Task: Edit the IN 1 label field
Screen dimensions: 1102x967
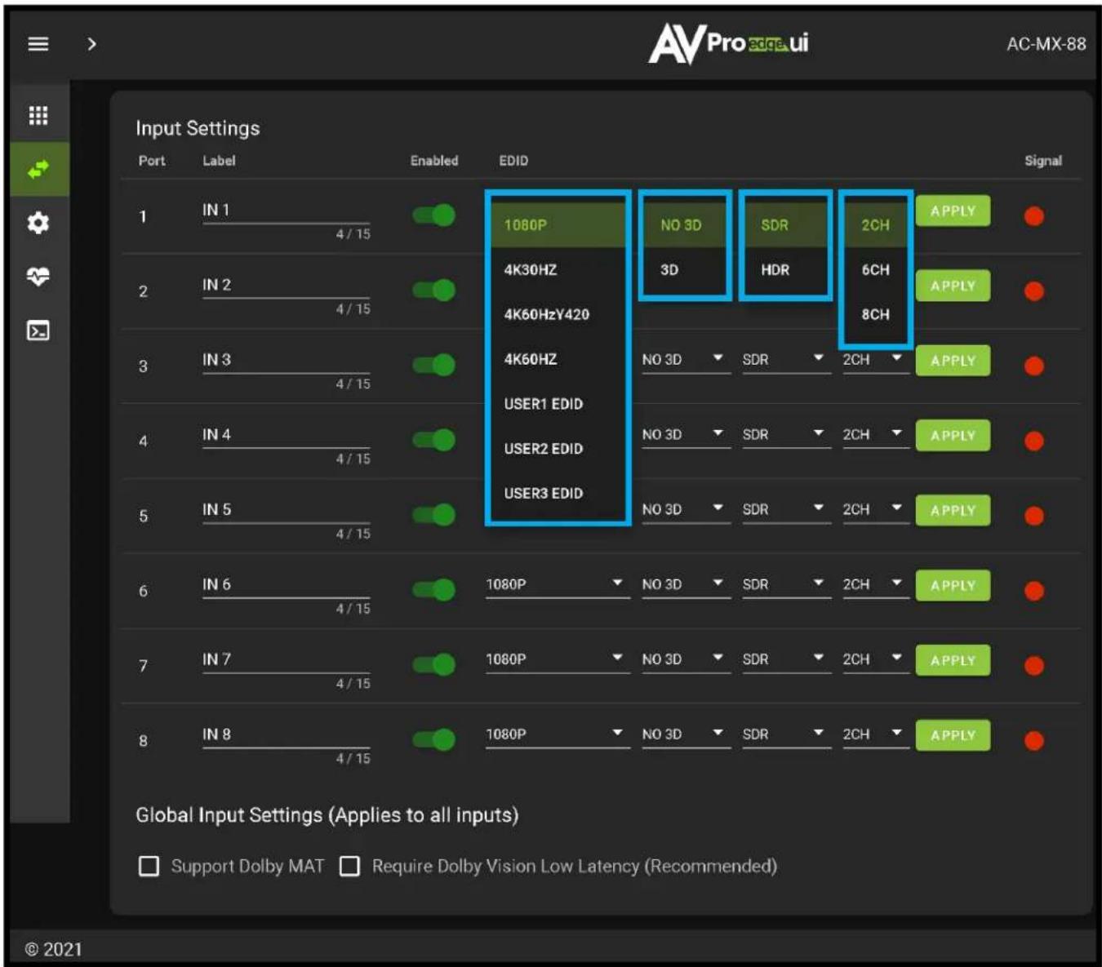Action: coord(286,211)
